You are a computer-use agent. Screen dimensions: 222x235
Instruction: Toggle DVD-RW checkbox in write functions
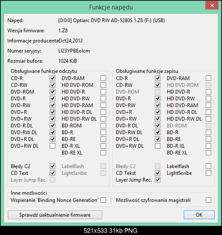click(158, 105)
